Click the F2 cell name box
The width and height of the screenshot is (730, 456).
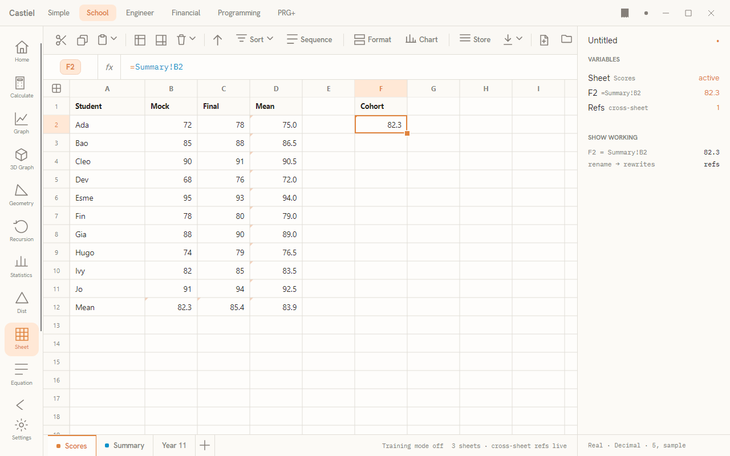(x=70, y=67)
